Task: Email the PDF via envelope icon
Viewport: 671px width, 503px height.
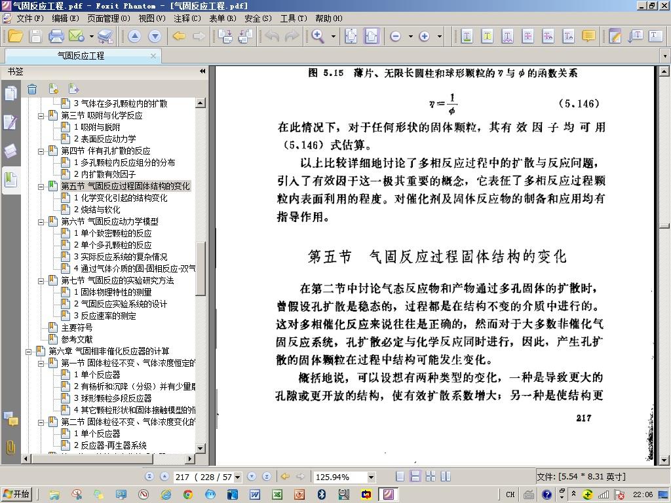Action: click(x=76, y=36)
